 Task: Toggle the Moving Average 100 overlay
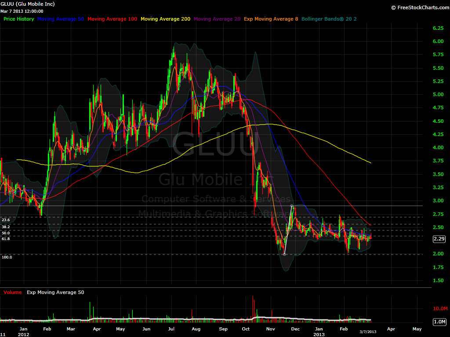tap(112, 19)
